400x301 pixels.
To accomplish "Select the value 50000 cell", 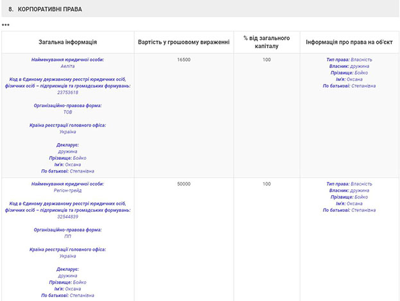I will coord(184,184).
